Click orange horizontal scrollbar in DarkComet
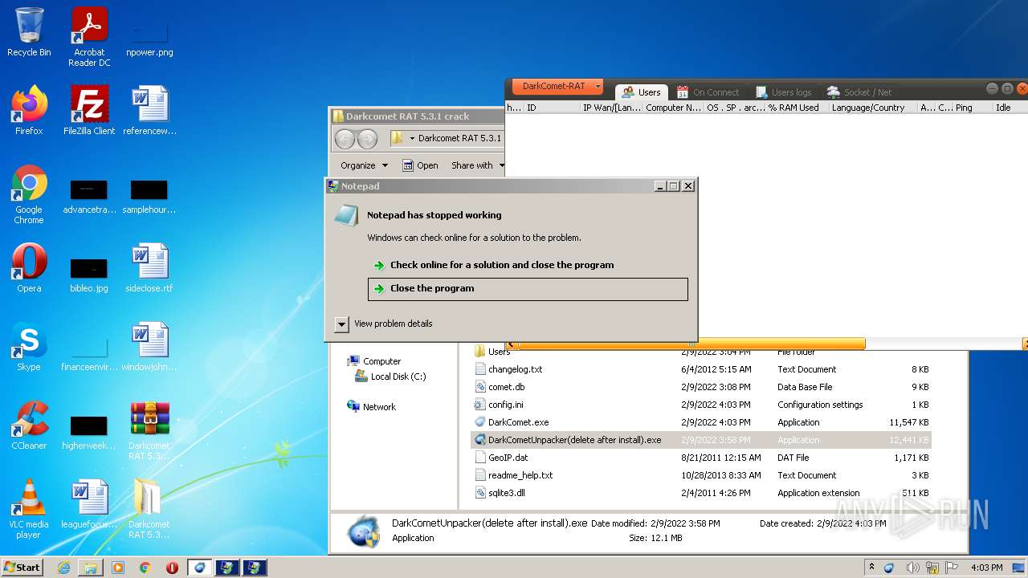1028x578 pixels. [x=691, y=344]
